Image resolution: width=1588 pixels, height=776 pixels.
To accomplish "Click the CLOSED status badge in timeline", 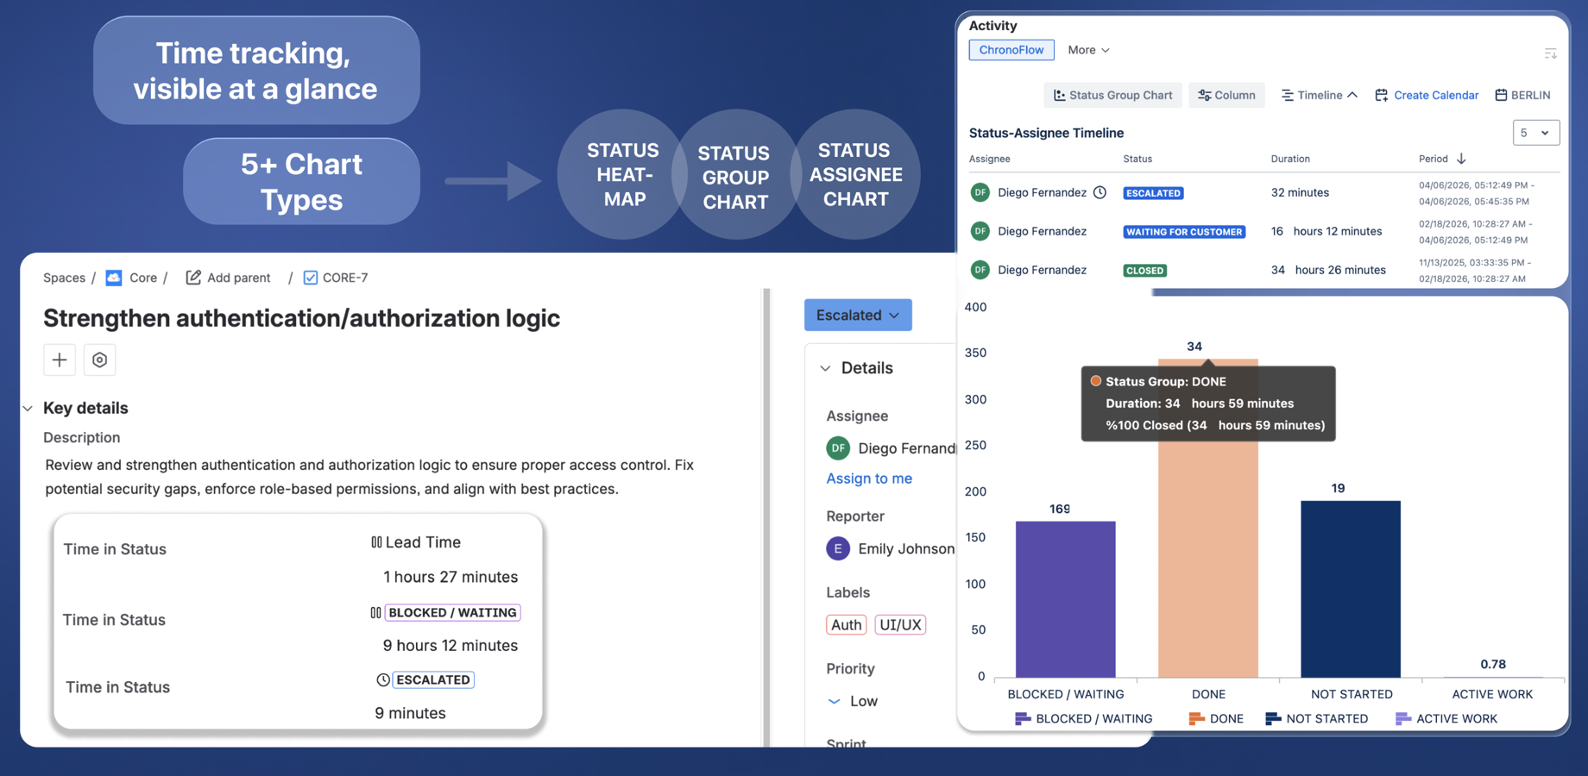I will (1144, 271).
